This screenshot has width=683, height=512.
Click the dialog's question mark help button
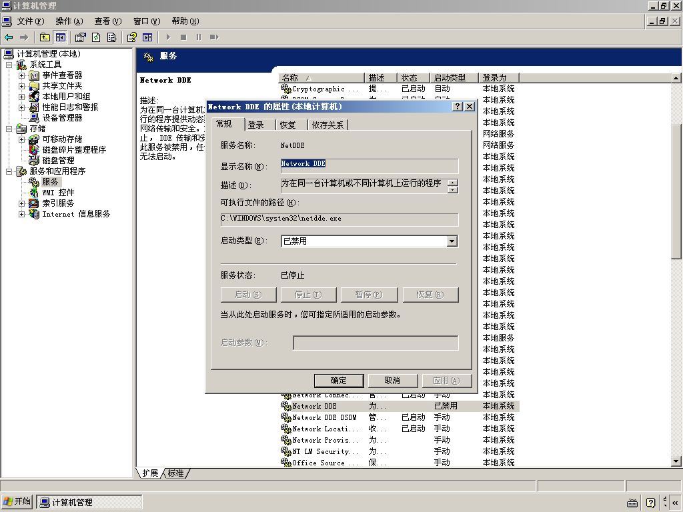(458, 107)
